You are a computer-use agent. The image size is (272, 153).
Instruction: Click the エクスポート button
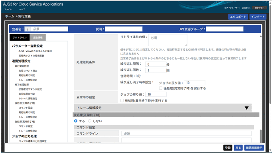tap(238, 17)
